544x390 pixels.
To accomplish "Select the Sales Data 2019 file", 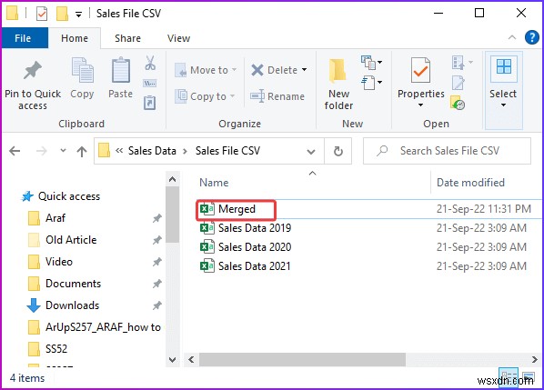I will tap(246, 228).
